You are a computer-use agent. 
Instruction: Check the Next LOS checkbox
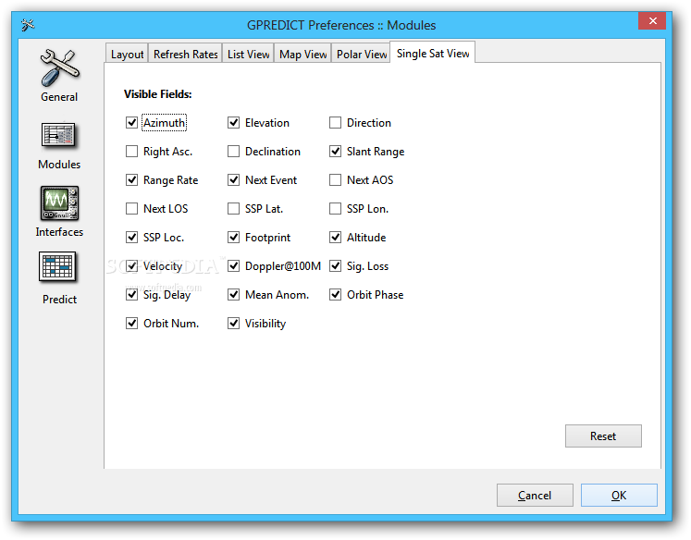click(131, 208)
